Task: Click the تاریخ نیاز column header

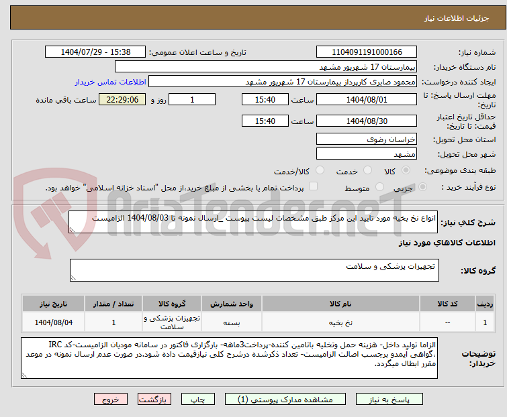Action: pos(53,304)
